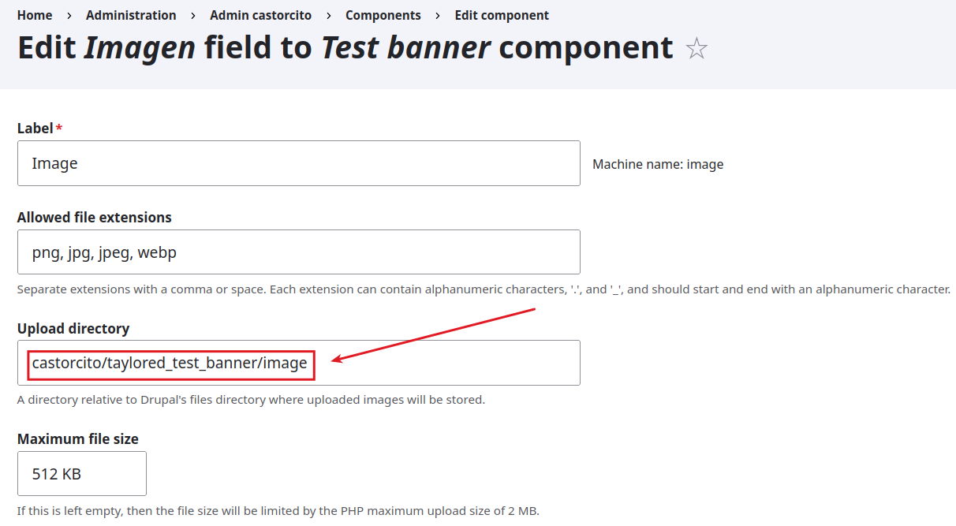Viewport: 956px width, 526px height.
Task: Click the Upload directory caption text
Action: (73, 328)
